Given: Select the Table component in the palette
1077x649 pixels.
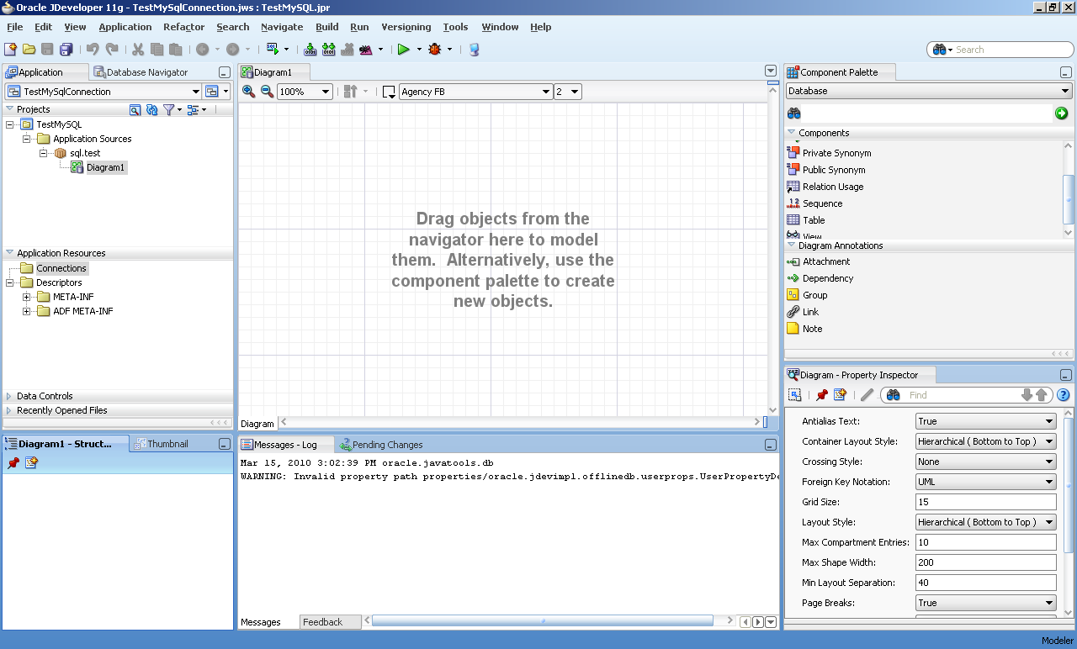Looking at the screenshot, I should (x=813, y=220).
